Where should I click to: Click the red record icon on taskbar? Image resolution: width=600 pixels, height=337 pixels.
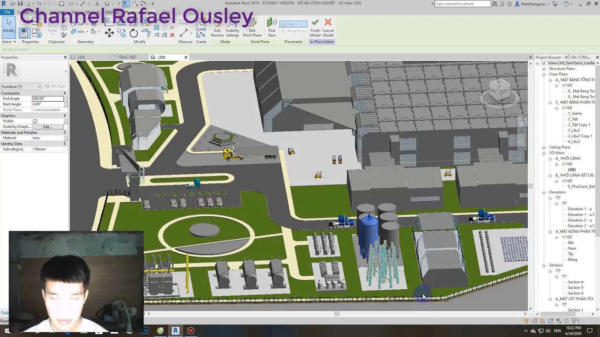(x=191, y=331)
